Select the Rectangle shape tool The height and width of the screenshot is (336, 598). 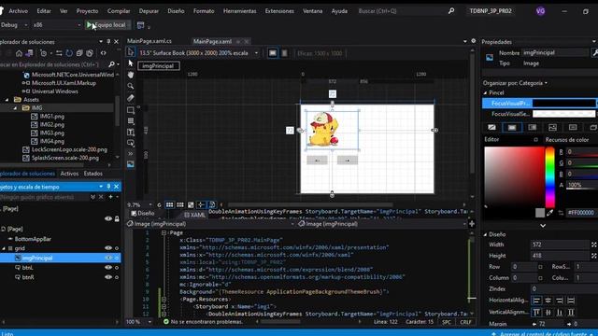point(131,110)
